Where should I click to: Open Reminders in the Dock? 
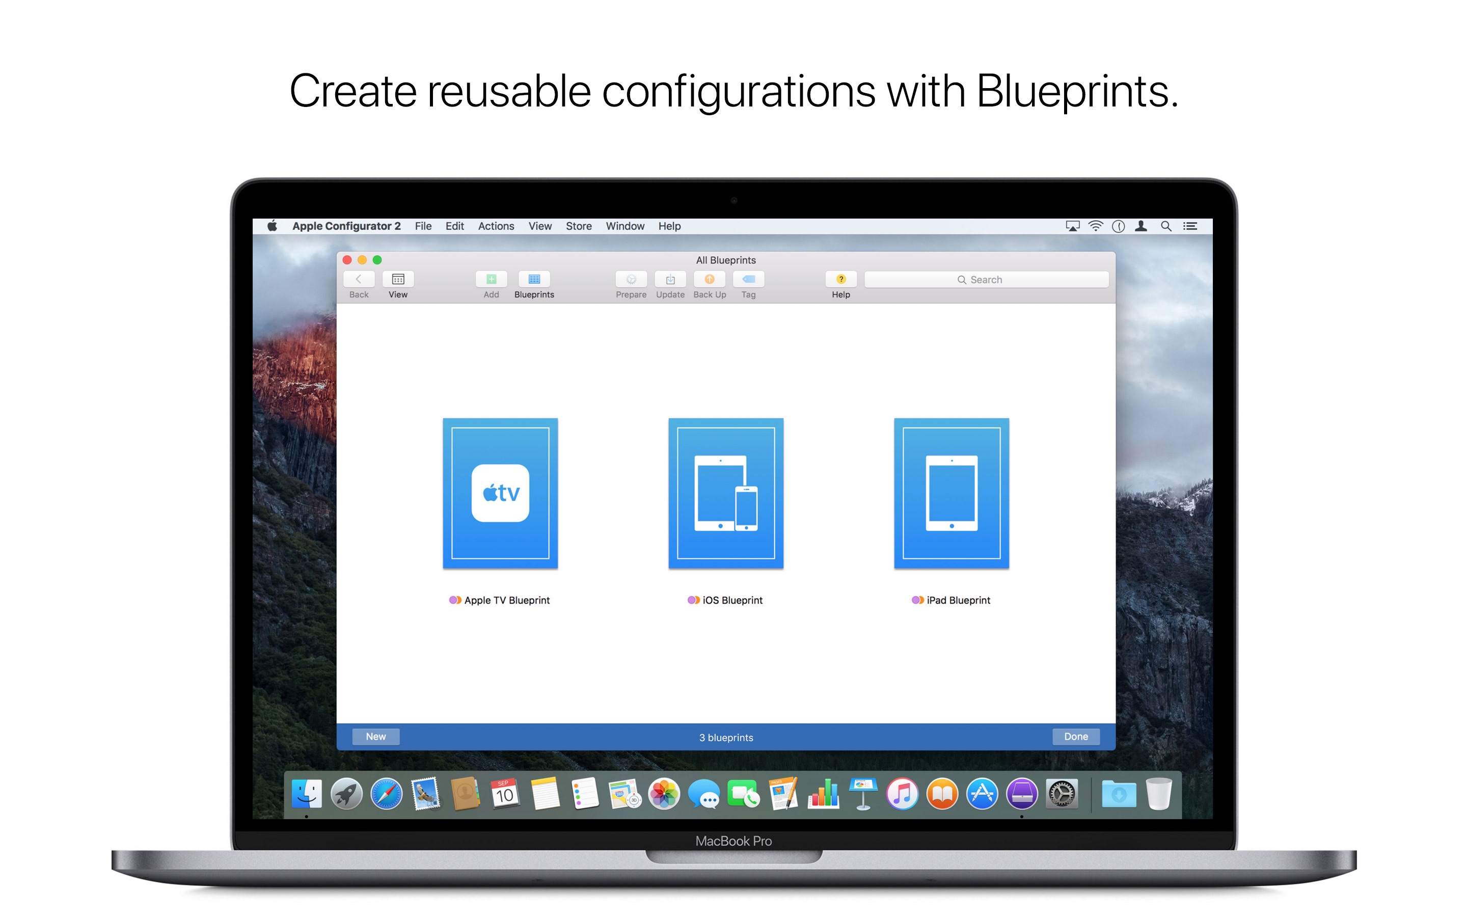pos(585,793)
